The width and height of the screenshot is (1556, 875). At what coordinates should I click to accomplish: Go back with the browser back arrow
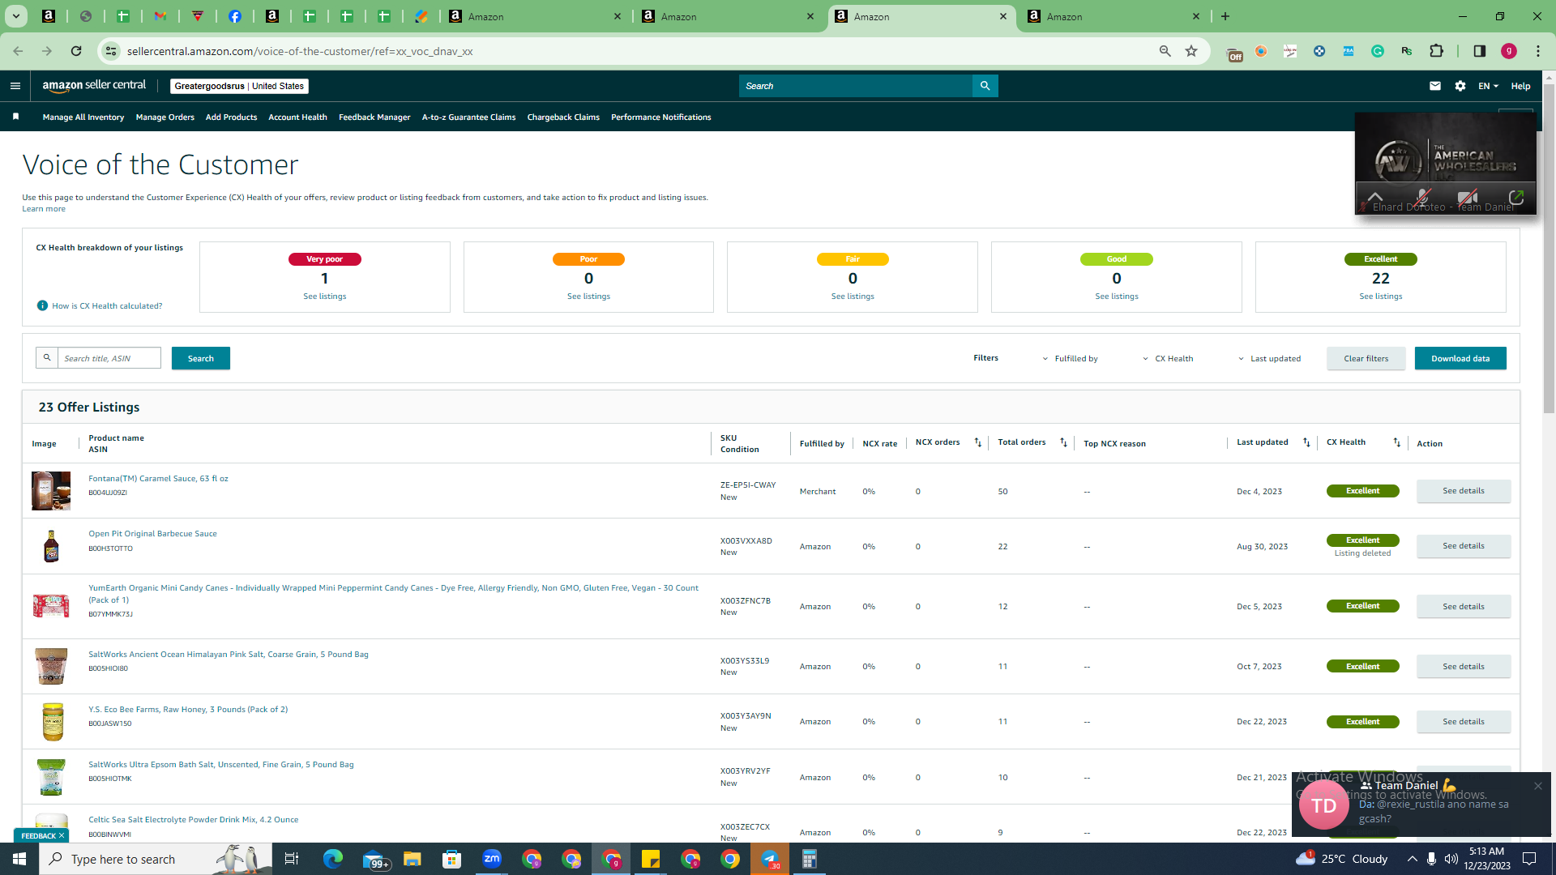(18, 51)
